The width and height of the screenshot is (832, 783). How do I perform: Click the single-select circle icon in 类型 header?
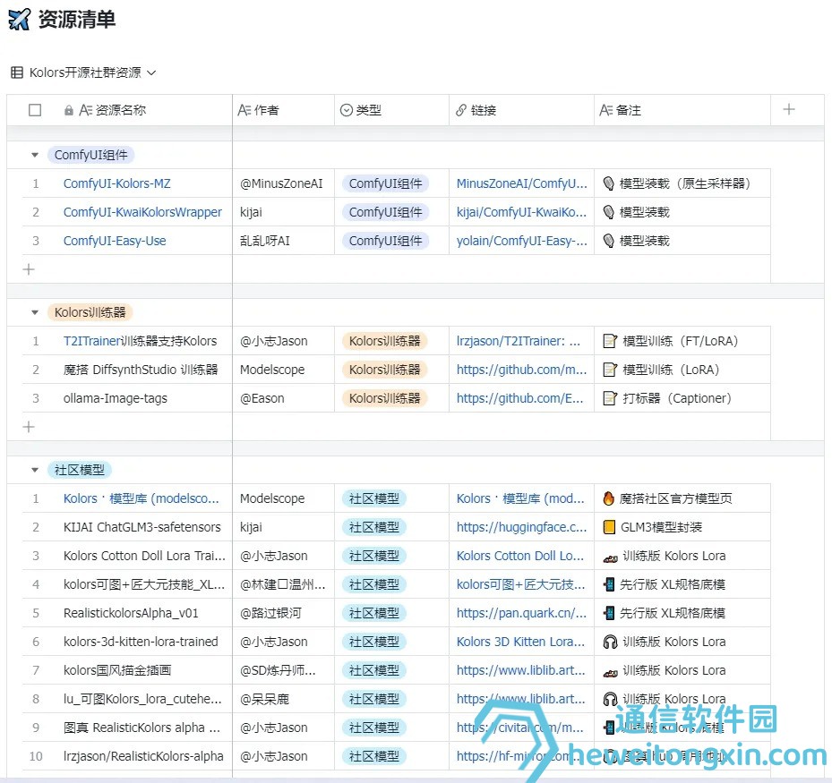(x=345, y=109)
